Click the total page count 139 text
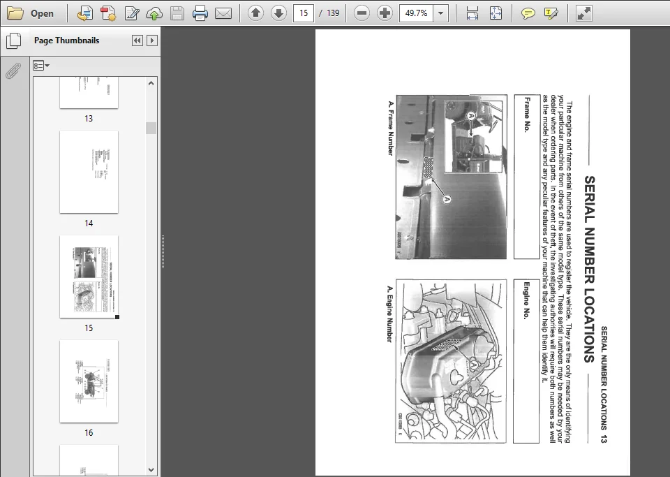 coord(333,13)
